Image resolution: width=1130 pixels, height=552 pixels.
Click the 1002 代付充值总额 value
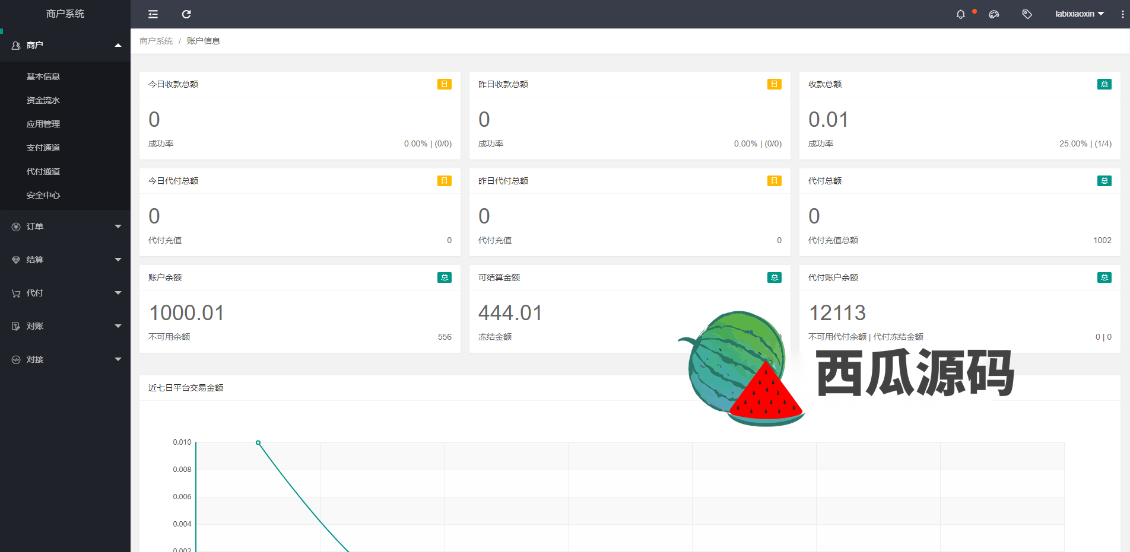[1102, 240]
